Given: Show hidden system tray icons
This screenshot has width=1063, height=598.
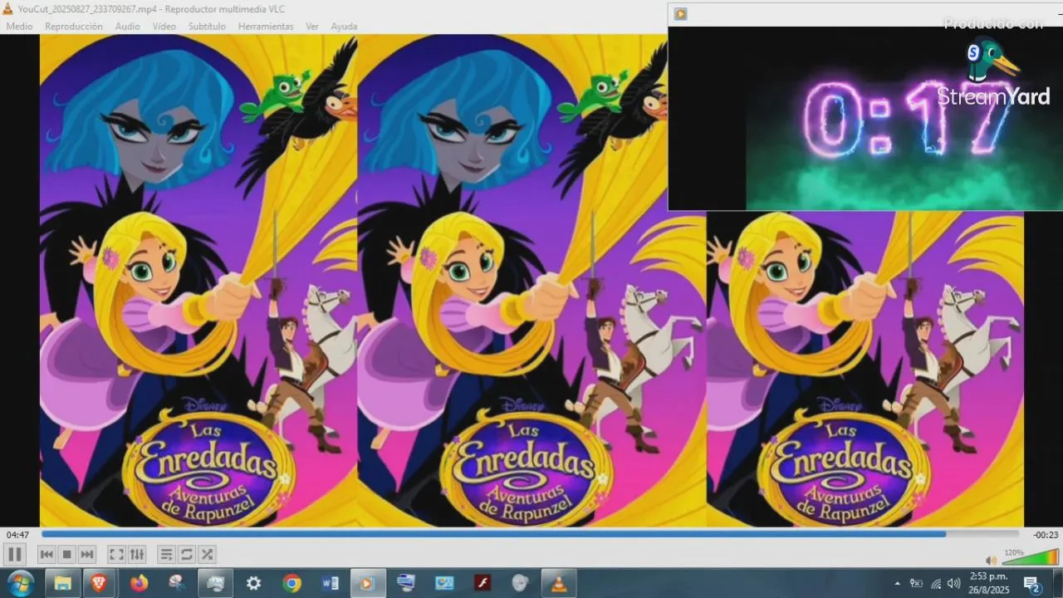Looking at the screenshot, I should (x=897, y=583).
